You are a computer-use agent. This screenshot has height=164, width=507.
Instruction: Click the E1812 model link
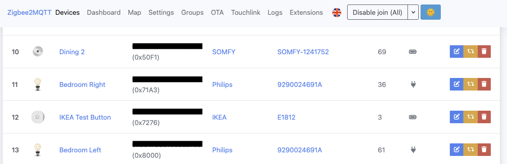coord(286,117)
